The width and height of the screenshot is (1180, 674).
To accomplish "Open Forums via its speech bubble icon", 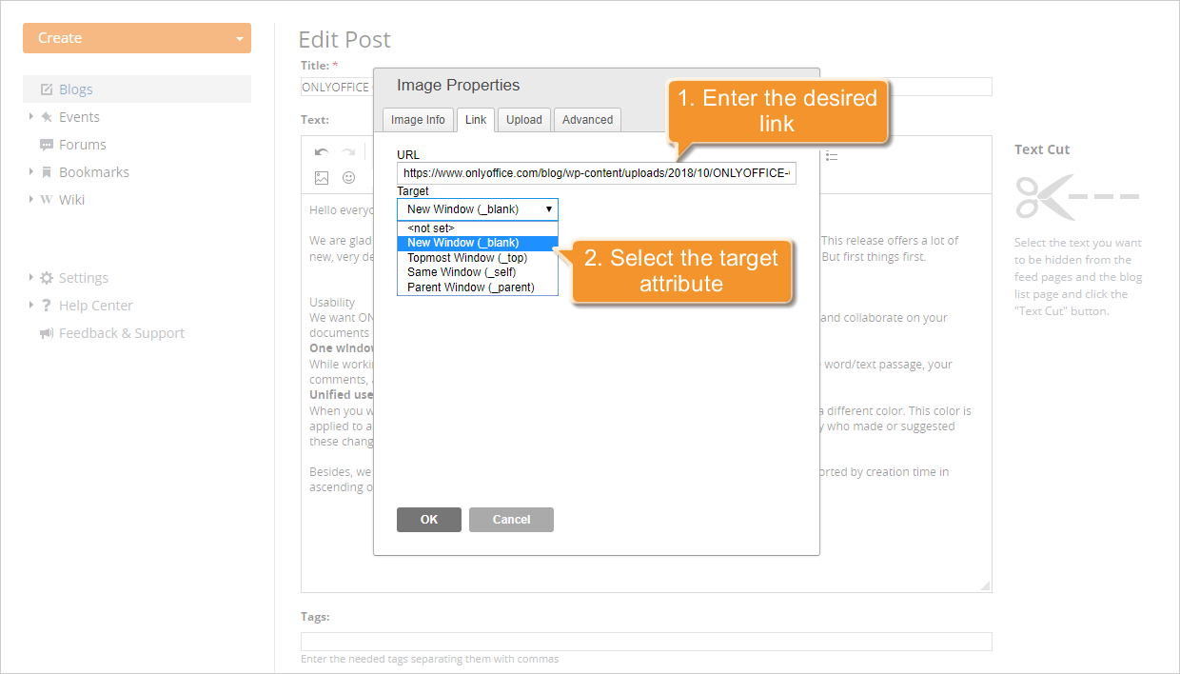I will click(47, 144).
